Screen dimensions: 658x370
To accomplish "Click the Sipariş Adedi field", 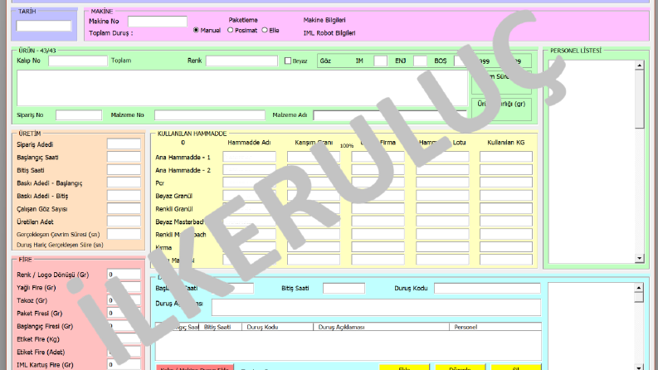I will (x=124, y=144).
